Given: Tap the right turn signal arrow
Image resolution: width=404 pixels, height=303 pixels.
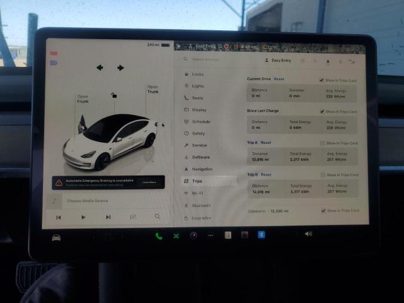Looking at the screenshot, I should point(121,68).
